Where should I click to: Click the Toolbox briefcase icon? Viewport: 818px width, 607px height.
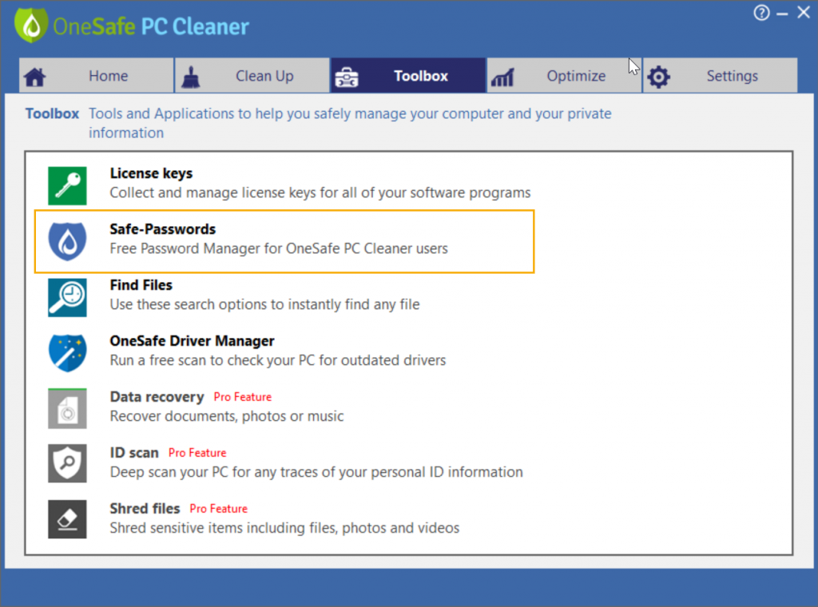(347, 77)
